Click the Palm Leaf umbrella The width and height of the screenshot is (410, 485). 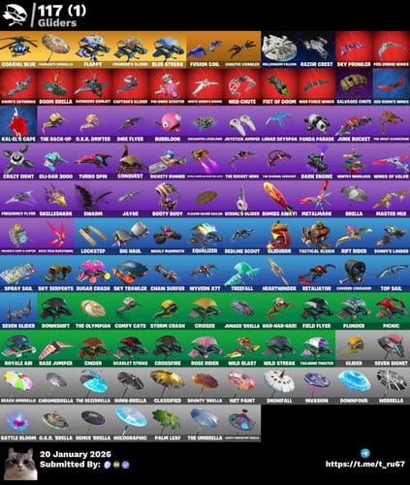coord(168,423)
